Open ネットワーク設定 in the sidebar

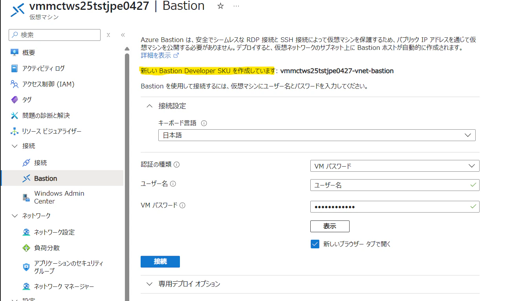click(54, 232)
